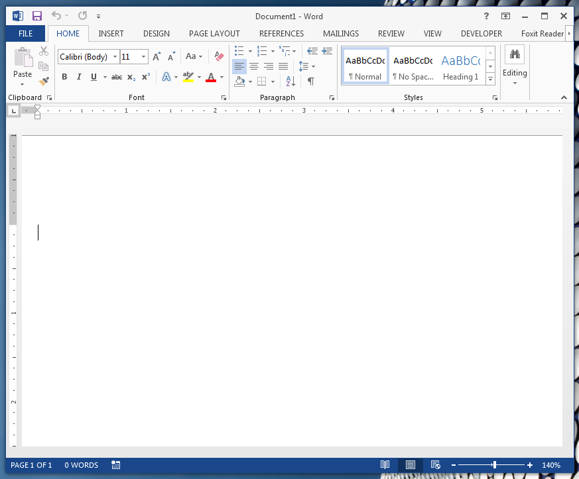Open the Help question mark
This screenshot has width=579, height=479.
(x=486, y=16)
